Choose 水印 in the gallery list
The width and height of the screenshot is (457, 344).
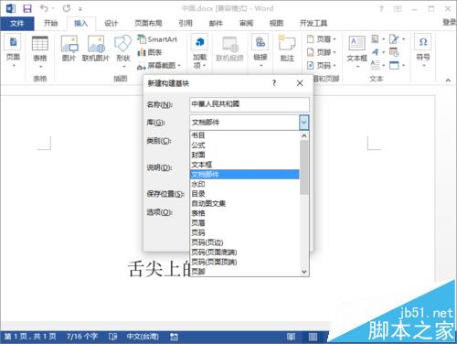click(245, 184)
